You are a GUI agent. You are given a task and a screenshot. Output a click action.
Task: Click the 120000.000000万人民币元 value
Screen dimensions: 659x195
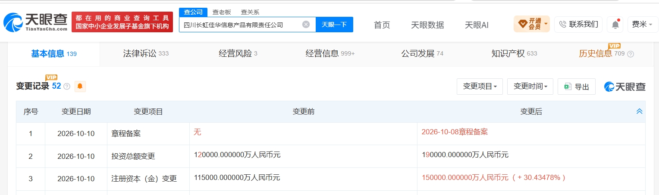point(237,155)
